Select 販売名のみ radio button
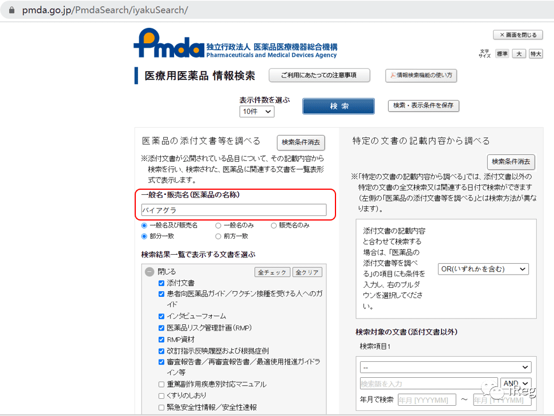Viewport: 554px width, 416px height. pyautogui.click(x=273, y=226)
